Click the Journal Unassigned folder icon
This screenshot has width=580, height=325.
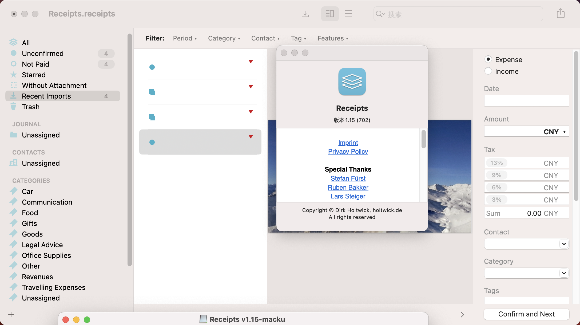[13, 135]
